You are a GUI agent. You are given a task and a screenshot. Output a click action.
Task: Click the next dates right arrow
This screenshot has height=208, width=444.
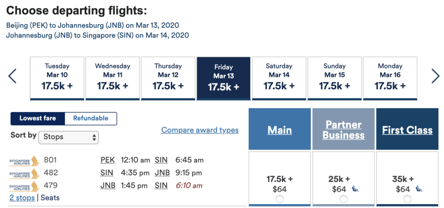435,76
